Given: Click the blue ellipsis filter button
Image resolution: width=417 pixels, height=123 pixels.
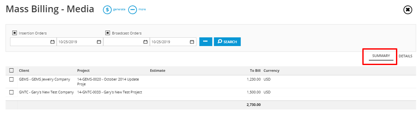Looking at the screenshot, I should click(205, 42).
